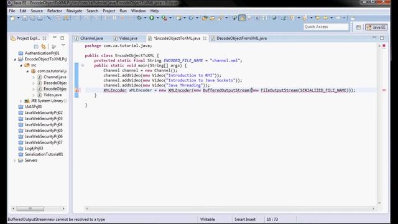
Task: Collapse the EncodeObjectToXMLPrj project
Action: [15, 60]
